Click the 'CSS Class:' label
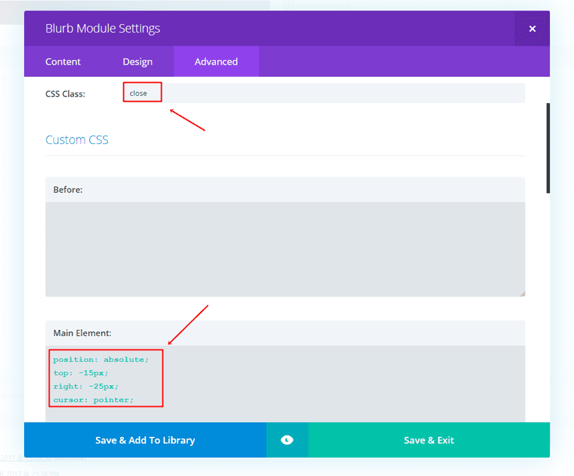The image size is (574, 476). pyautogui.click(x=65, y=94)
